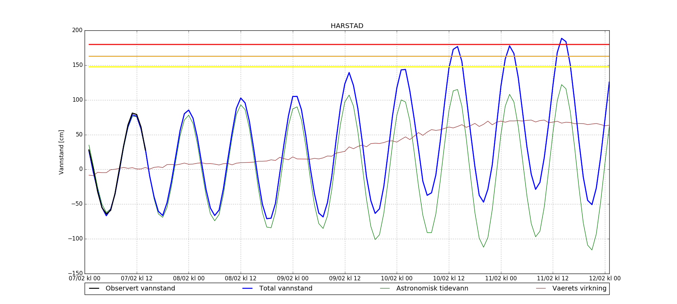Click the 200 y-axis tick label
The image size is (677, 304).
click(x=77, y=30)
